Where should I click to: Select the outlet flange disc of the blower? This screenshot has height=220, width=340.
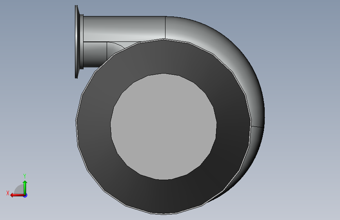pyautogui.click(x=76, y=41)
